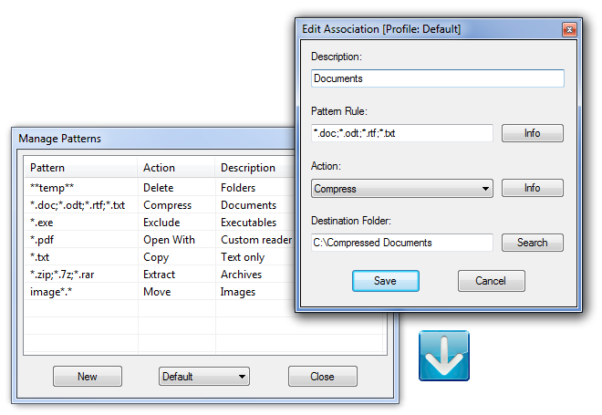Click the Destination Folder path field
This screenshot has width=602, height=415.
click(401, 243)
